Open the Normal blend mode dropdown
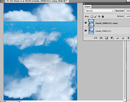130x102 pixels. [x=99, y=11]
